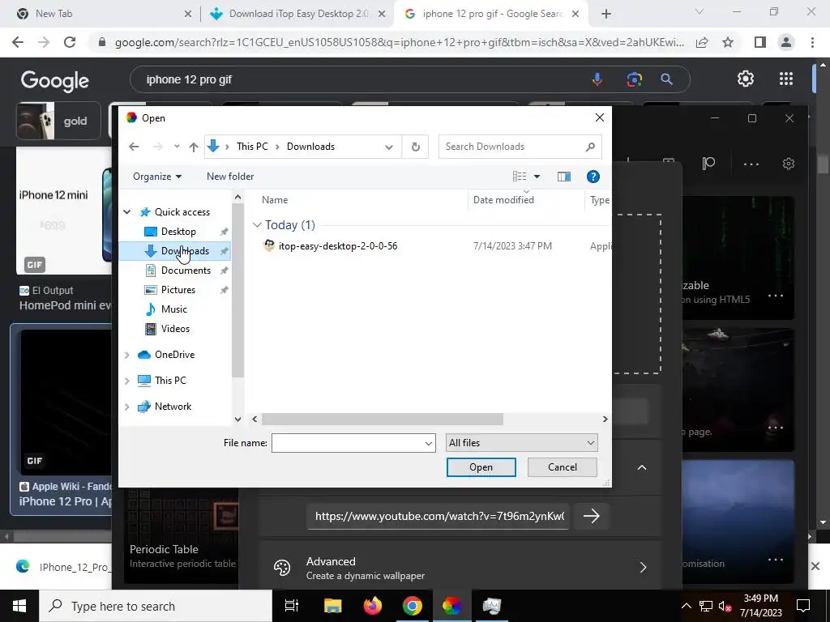The height and width of the screenshot is (622, 830).
Task: Close the Open dialog with the X
Action: [599, 117]
